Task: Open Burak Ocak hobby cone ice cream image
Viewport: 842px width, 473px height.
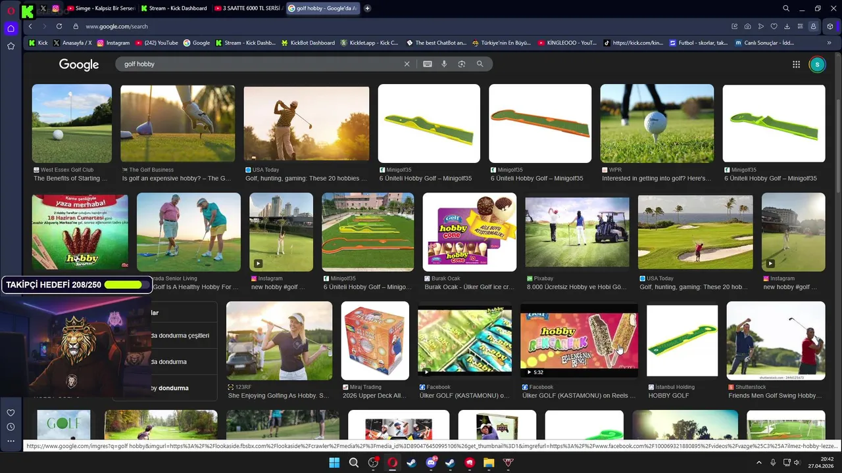Action: pos(470,232)
